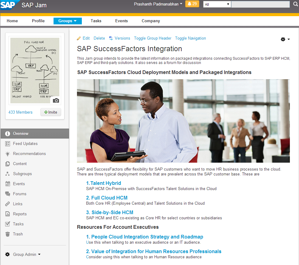This screenshot has height=265, width=299.
Task: Open Recommendations from the sidebar
Action: (29, 154)
